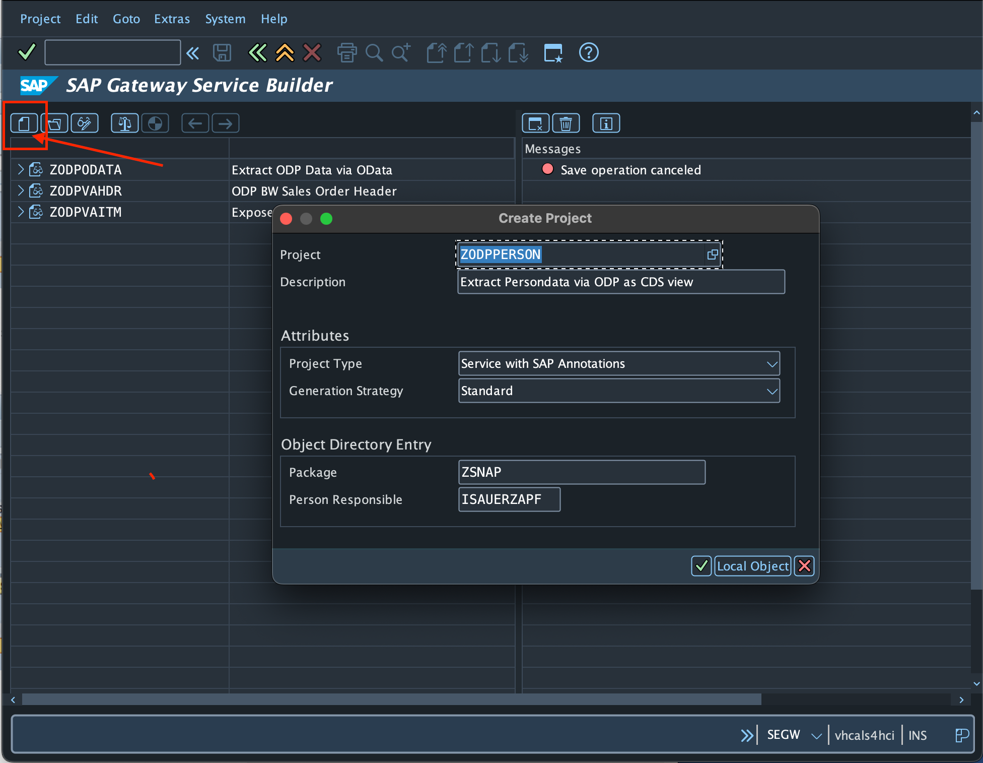Click the horizontal scrollbar at bottom
Screen dimensions: 983x763
(391, 700)
